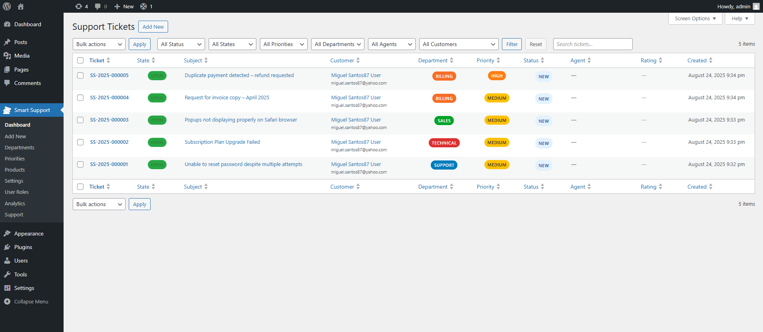This screenshot has height=332, width=763.
Task: Click the Smart Support sidebar icon
Action: [x=7, y=110]
